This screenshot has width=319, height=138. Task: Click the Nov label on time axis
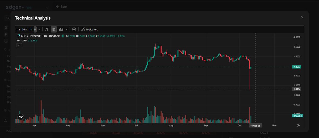[274, 126]
